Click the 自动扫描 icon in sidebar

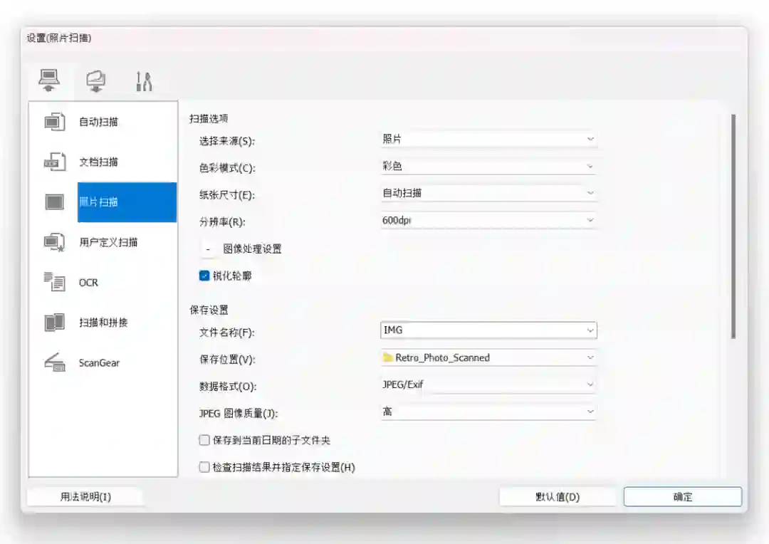point(54,122)
